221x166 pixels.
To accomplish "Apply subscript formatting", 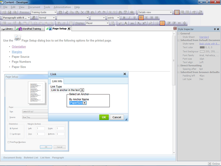I will (139, 23).
